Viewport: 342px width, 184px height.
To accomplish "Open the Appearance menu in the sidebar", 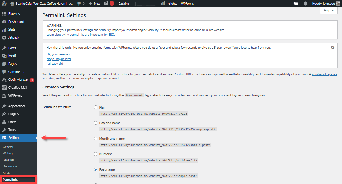I will (15, 106).
